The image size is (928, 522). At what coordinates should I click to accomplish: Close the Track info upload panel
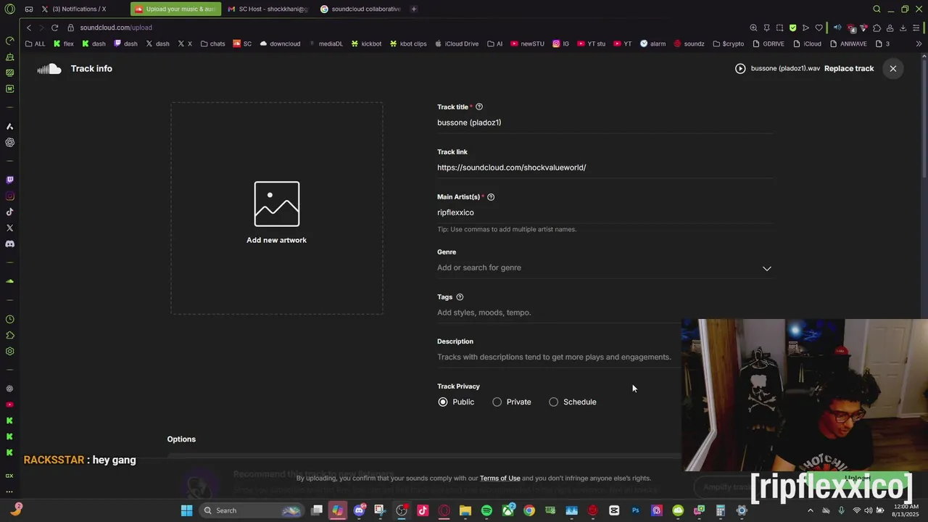click(893, 68)
